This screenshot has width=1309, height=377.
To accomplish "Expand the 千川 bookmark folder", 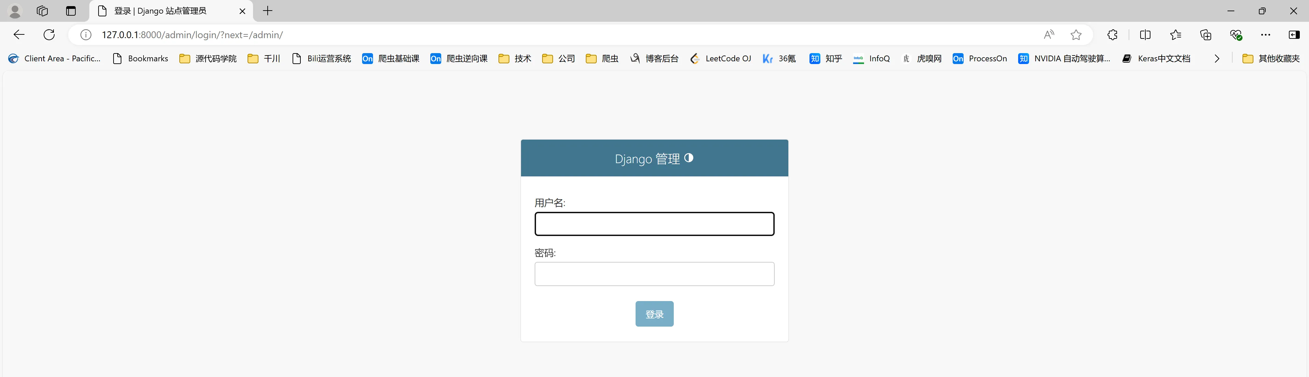I will tap(264, 58).
